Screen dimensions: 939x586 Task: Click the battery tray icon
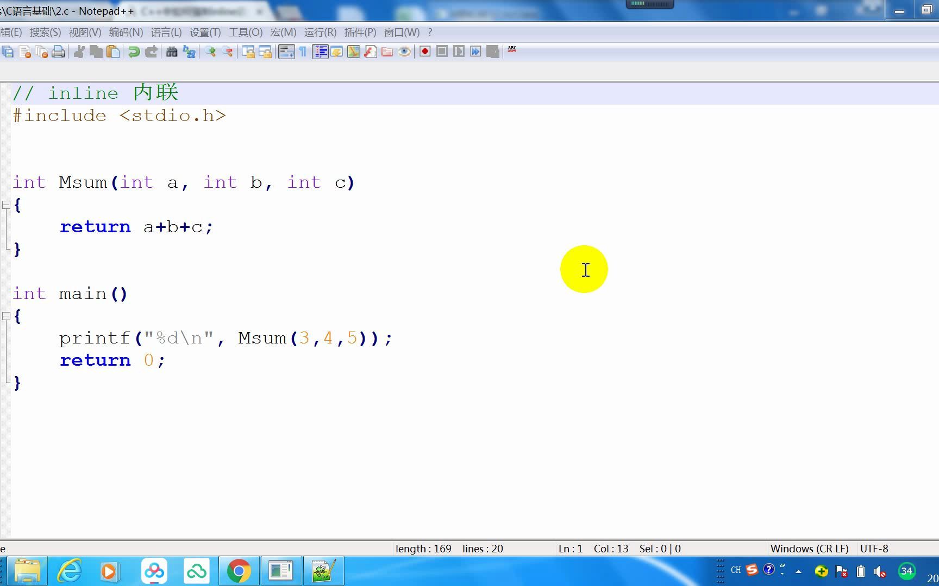coord(861,571)
